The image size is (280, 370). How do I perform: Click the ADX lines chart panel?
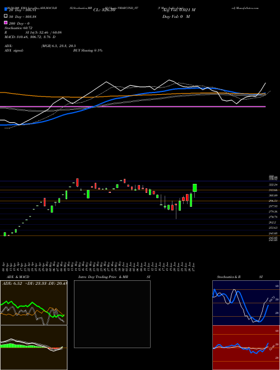coord(34,303)
